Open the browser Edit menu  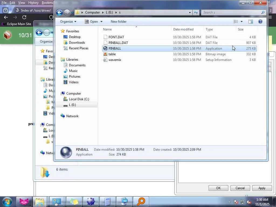pyautogui.click(x=12, y=3)
